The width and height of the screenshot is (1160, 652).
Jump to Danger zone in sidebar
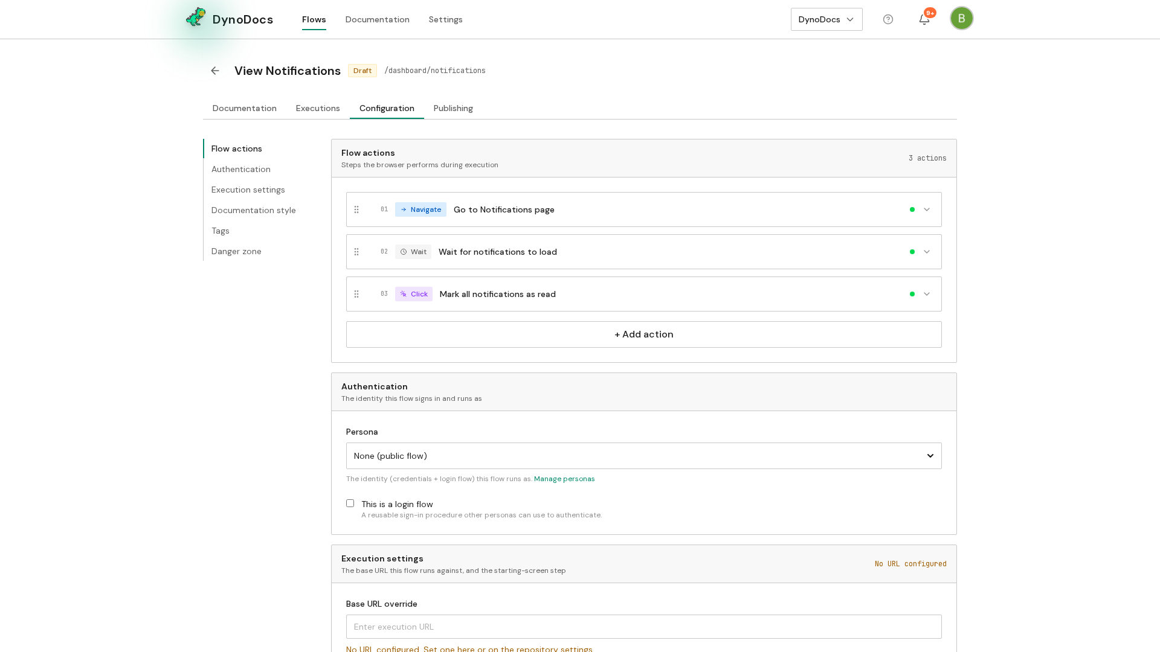[236, 251]
